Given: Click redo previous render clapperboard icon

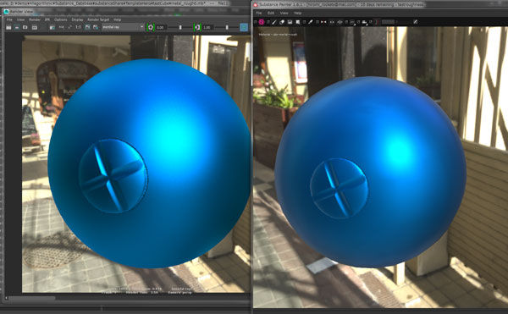Looking at the screenshot, I should click(x=8, y=27).
